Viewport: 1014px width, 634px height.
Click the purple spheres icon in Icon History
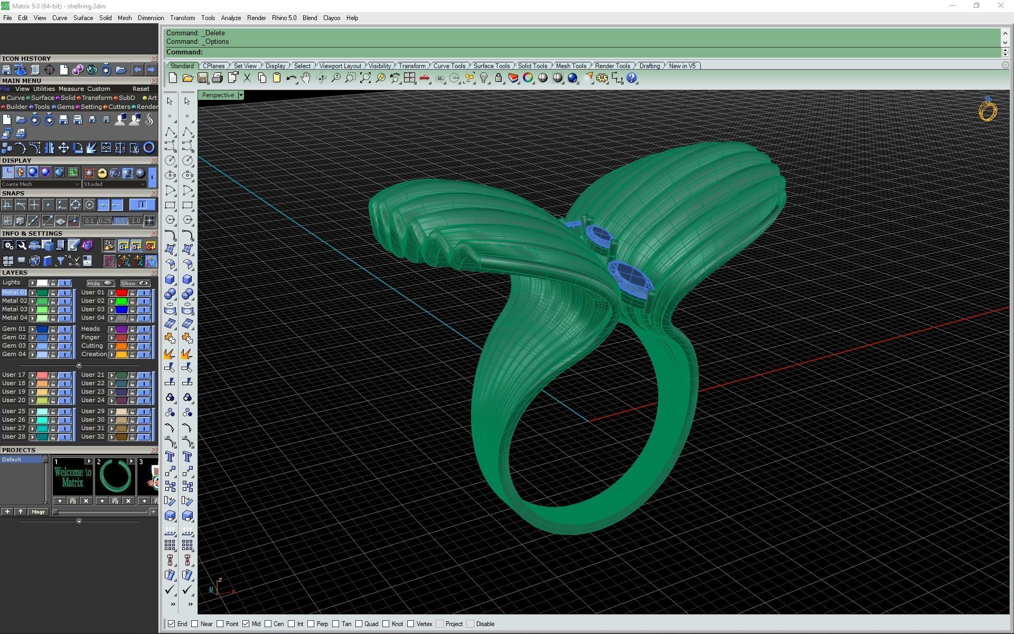tap(78, 70)
